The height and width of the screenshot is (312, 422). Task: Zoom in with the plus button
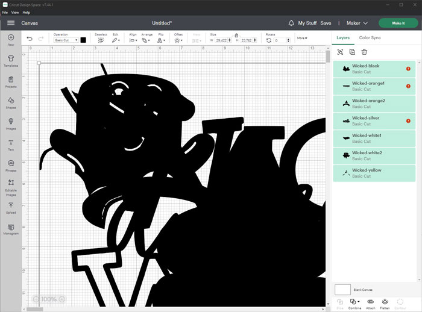click(x=62, y=299)
